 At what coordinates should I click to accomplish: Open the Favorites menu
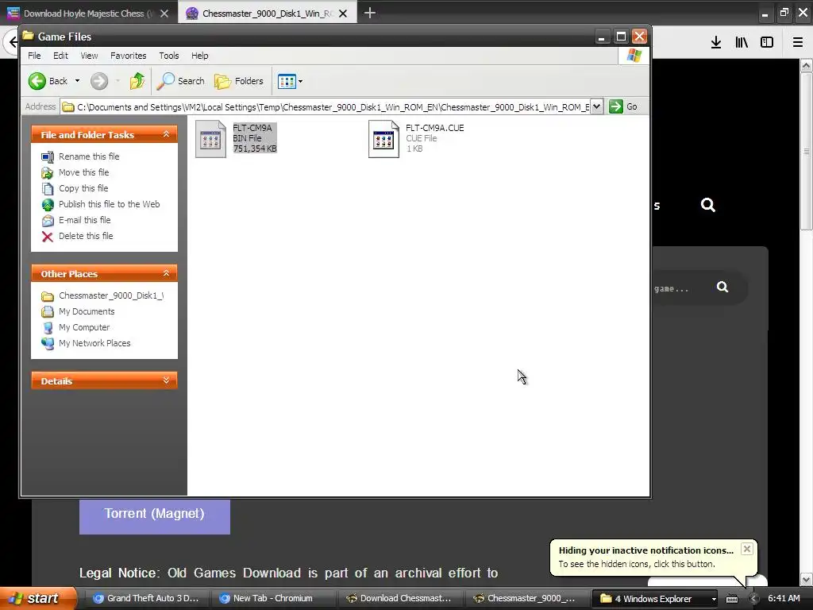[x=128, y=56]
